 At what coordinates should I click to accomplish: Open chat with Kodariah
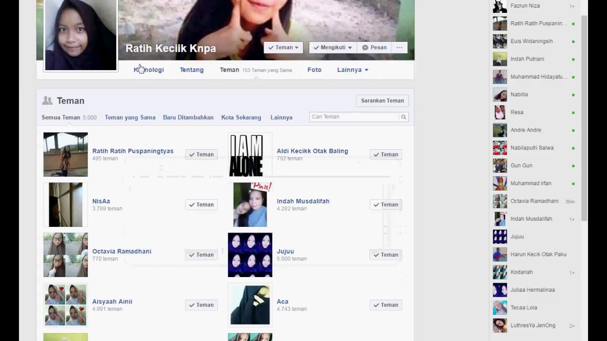(x=534, y=272)
